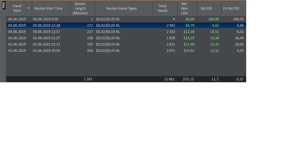Click EV bb/100 value 18,05

239,44
